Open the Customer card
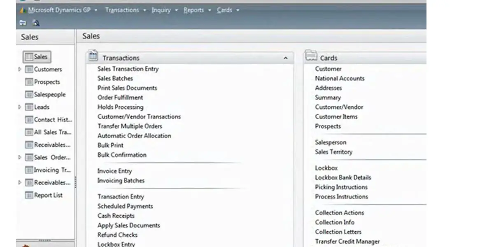The image size is (494, 247). [x=328, y=69]
